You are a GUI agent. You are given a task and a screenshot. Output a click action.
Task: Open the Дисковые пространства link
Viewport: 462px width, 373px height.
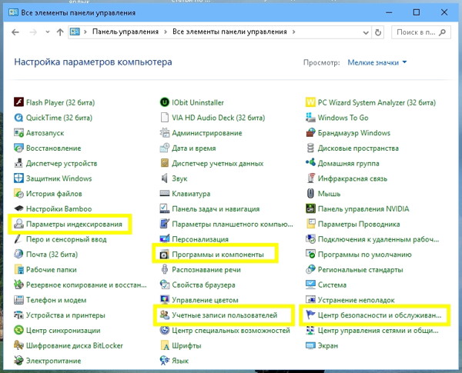click(358, 148)
